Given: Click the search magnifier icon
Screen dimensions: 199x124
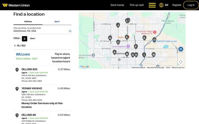Looking at the screenshot, I should pyautogui.click(x=70, y=31).
